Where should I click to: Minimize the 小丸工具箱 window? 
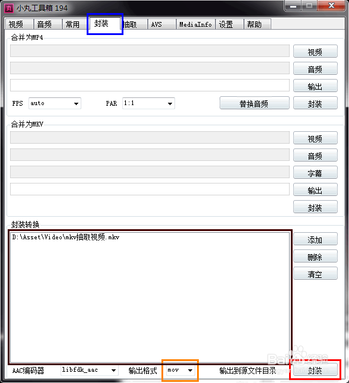293,5
